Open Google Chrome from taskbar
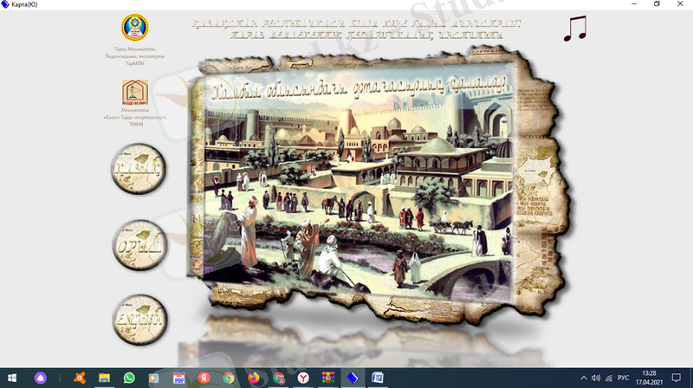 point(229,378)
